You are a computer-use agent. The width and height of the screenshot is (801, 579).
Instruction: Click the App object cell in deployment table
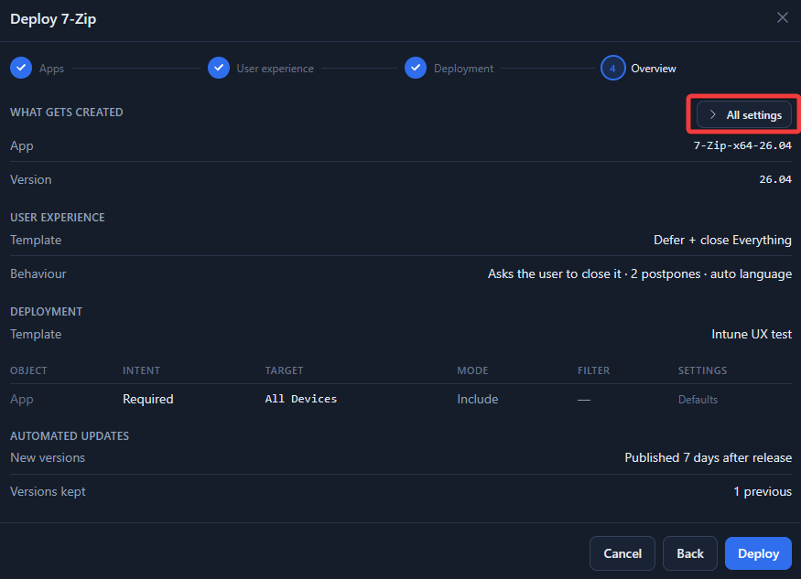coord(21,399)
